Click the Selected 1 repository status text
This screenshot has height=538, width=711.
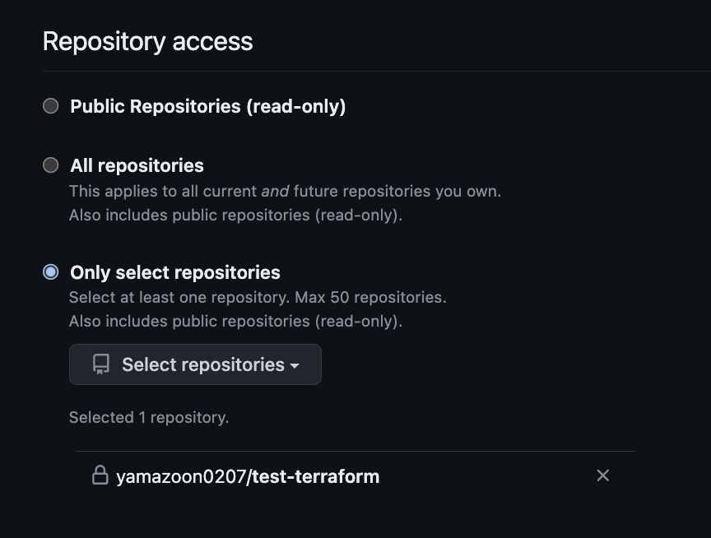[x=149, y=417]
